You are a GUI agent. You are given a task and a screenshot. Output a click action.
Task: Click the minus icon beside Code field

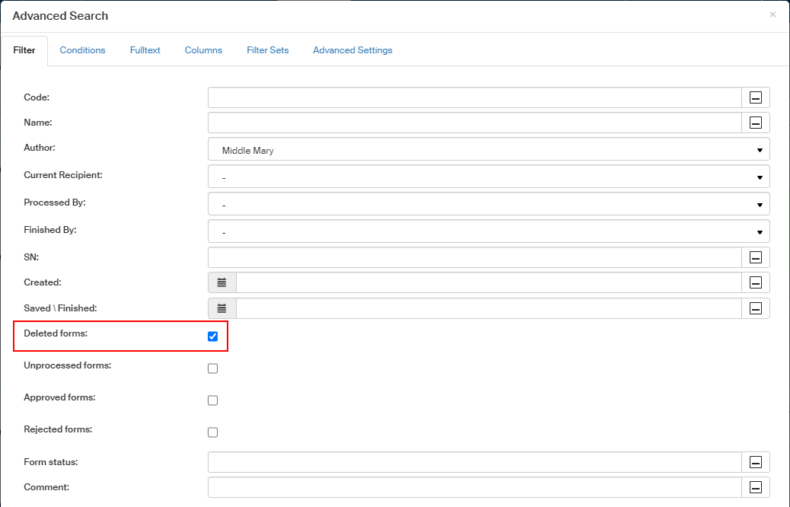pos(756,97)
